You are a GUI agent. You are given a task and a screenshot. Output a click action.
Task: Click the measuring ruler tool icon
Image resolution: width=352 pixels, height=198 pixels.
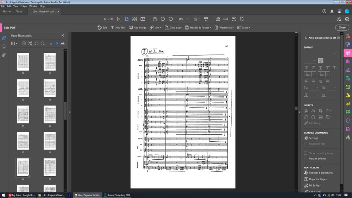coord(226,19)
